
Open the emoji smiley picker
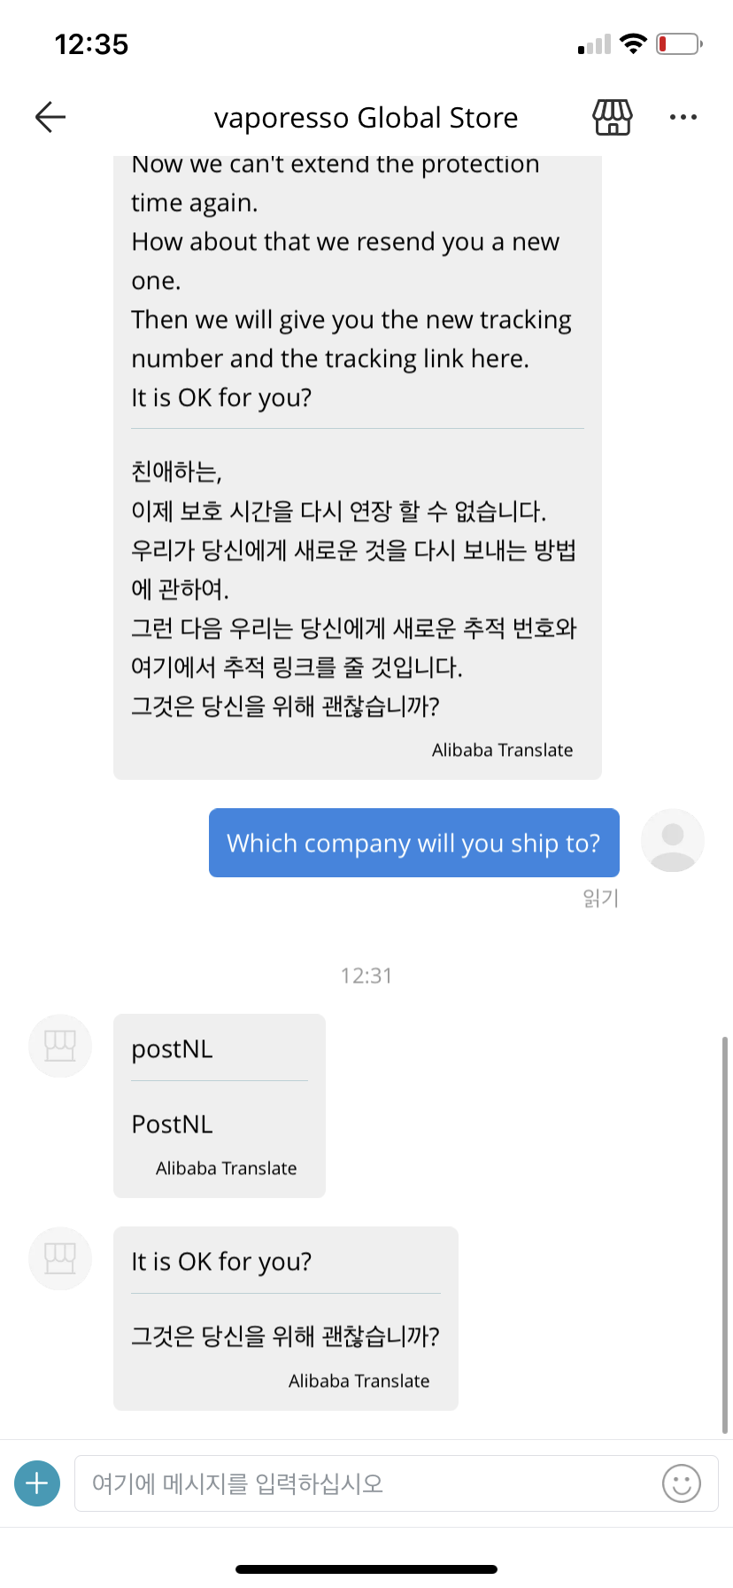pos(681,1483)
